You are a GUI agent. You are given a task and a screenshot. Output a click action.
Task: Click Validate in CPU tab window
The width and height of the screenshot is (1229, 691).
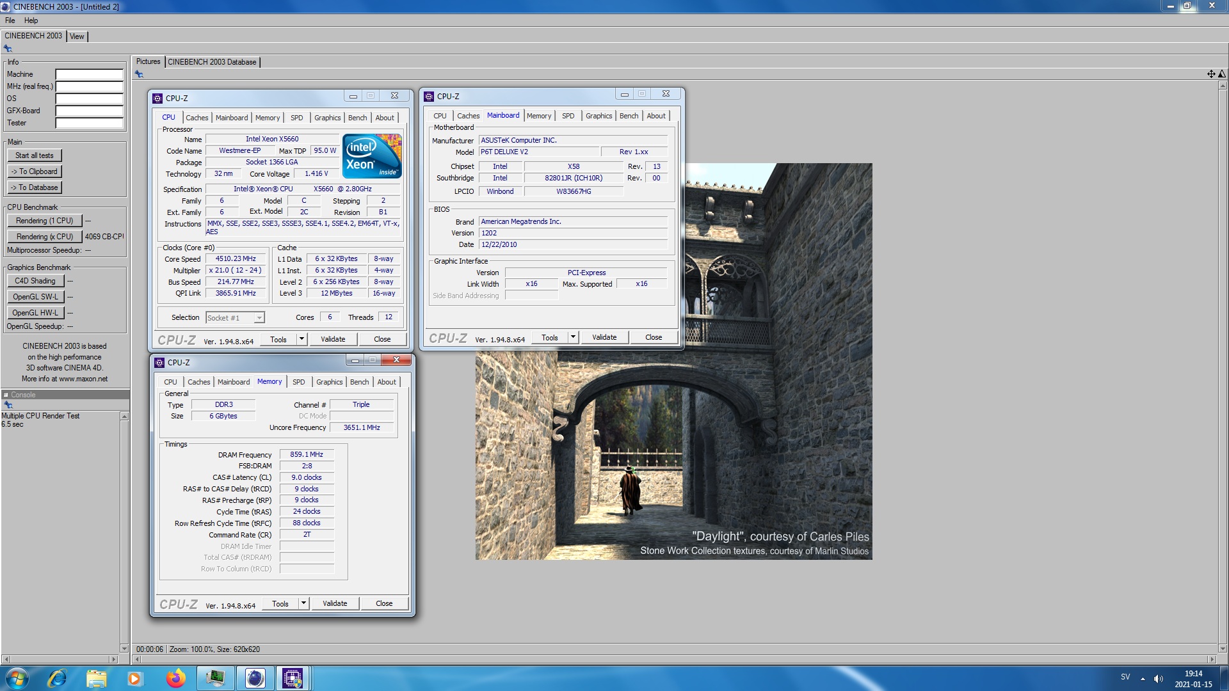[333, 339]
